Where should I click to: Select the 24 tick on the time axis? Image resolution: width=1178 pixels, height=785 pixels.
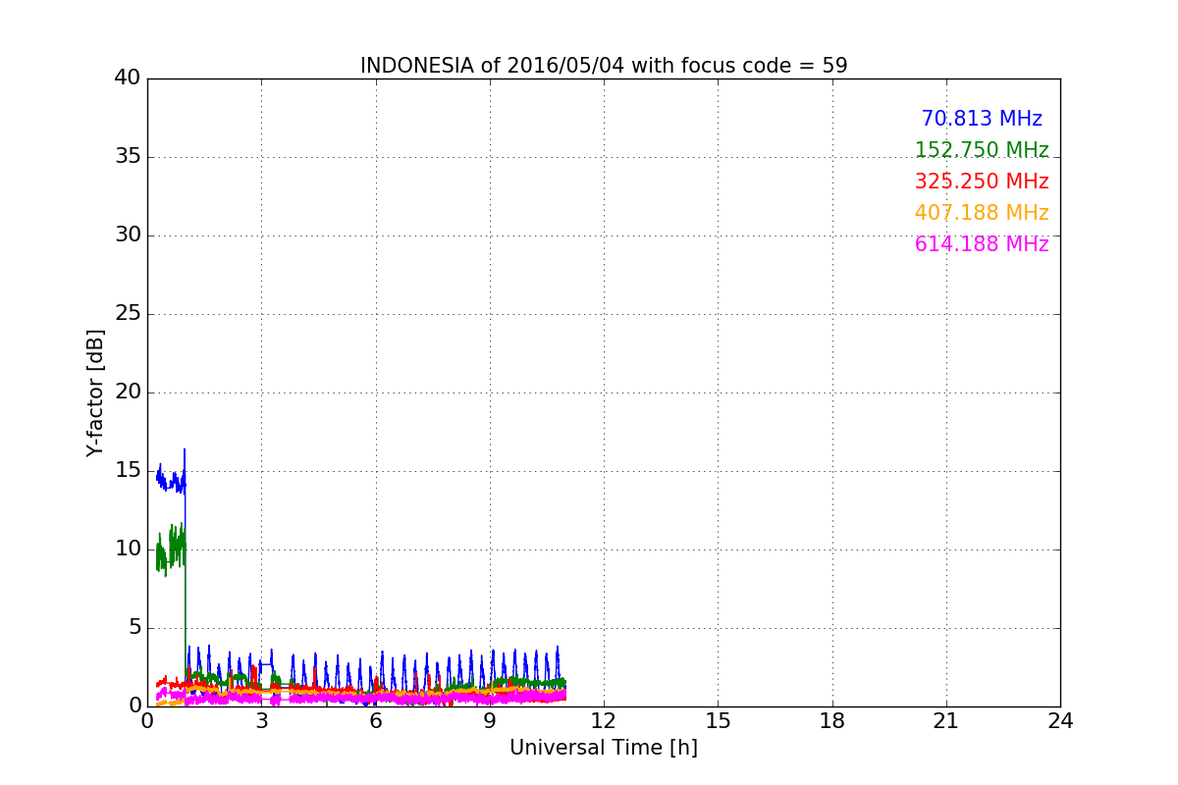pos(1060,720)
